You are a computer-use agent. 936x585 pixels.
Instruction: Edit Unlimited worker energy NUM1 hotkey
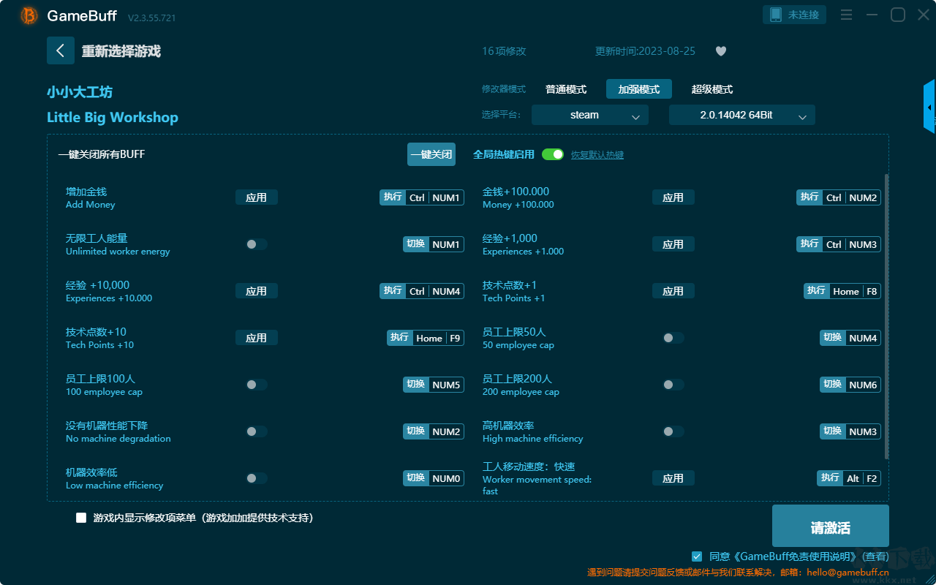click(434, 244)
